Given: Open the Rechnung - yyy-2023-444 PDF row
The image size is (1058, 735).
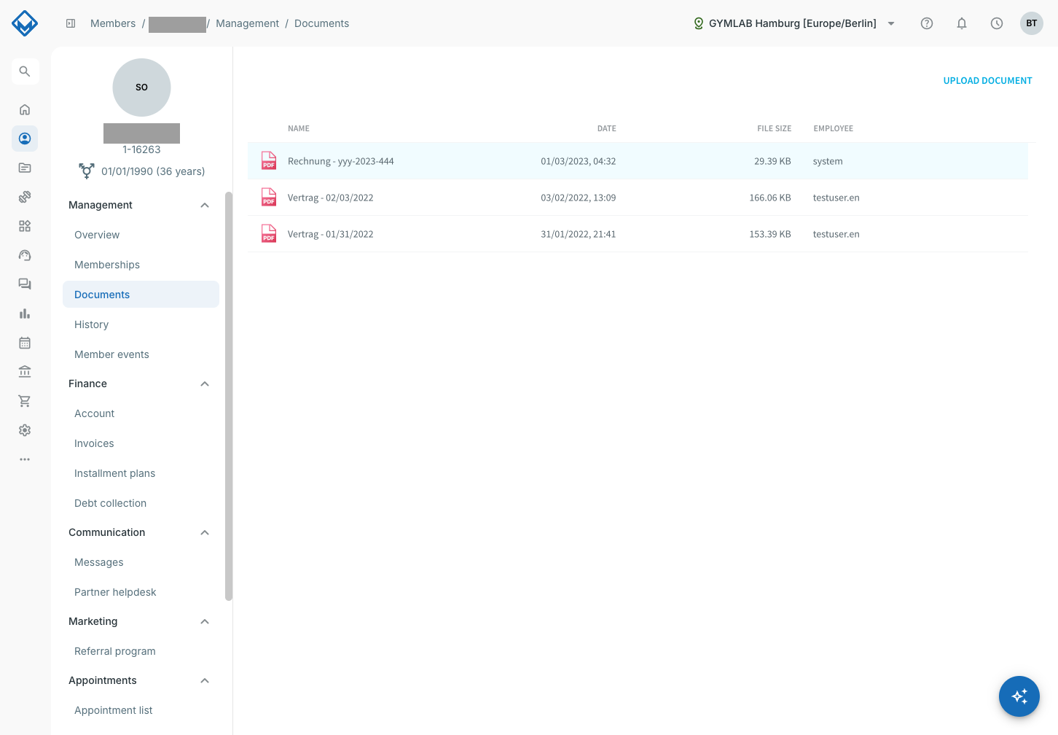Looking at the screenshot, I should [x=638, y=161].
